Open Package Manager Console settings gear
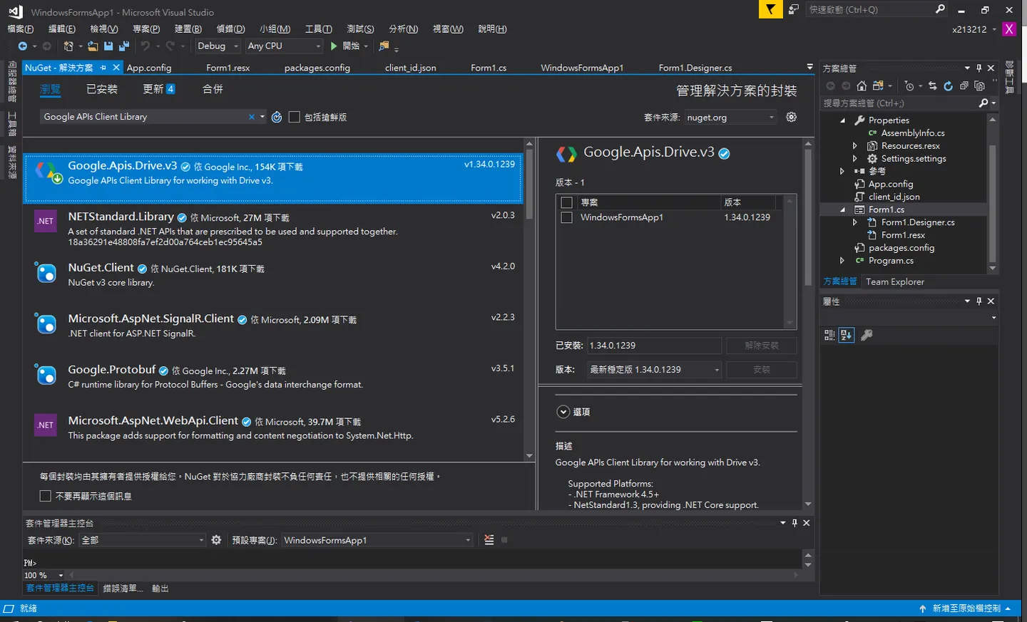The height and width of the screenshot is (622, 1027). [x=216, y=540]
